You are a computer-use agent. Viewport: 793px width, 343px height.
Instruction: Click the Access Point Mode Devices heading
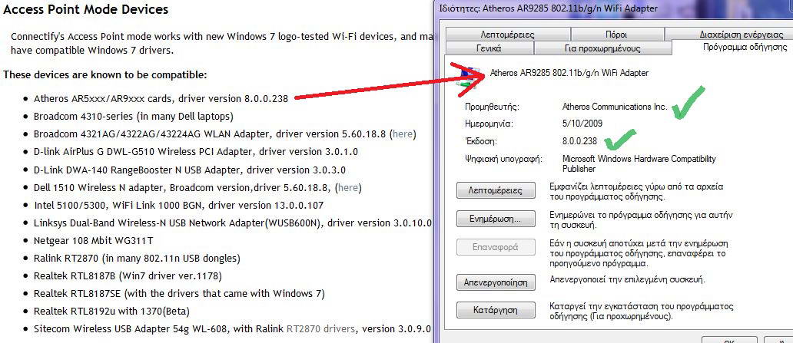tap(86, 9)
